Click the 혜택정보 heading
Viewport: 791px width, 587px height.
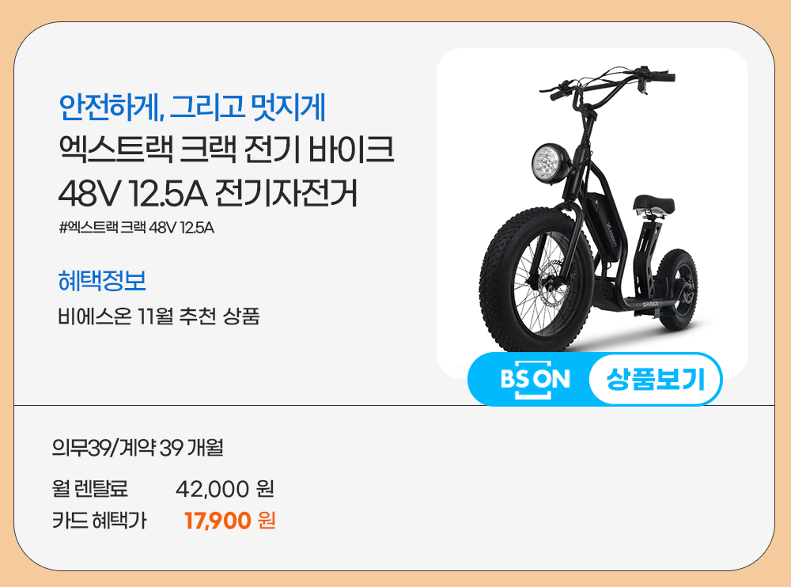pos(102,281)
